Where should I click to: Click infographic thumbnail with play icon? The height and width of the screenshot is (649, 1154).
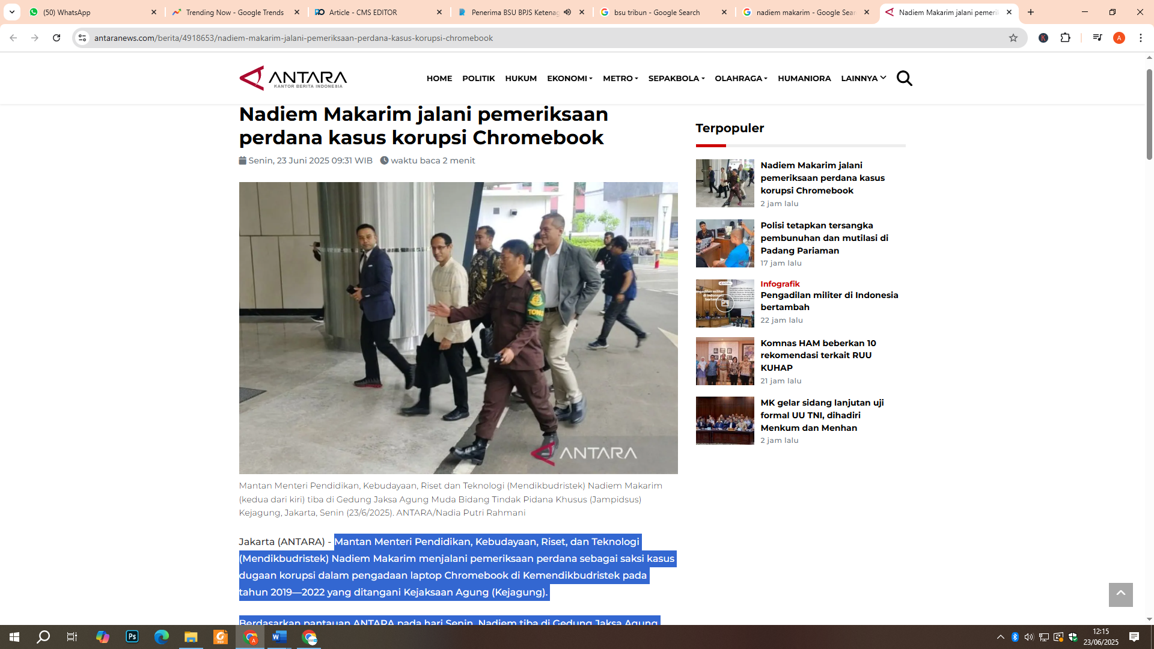coord(725,303)
